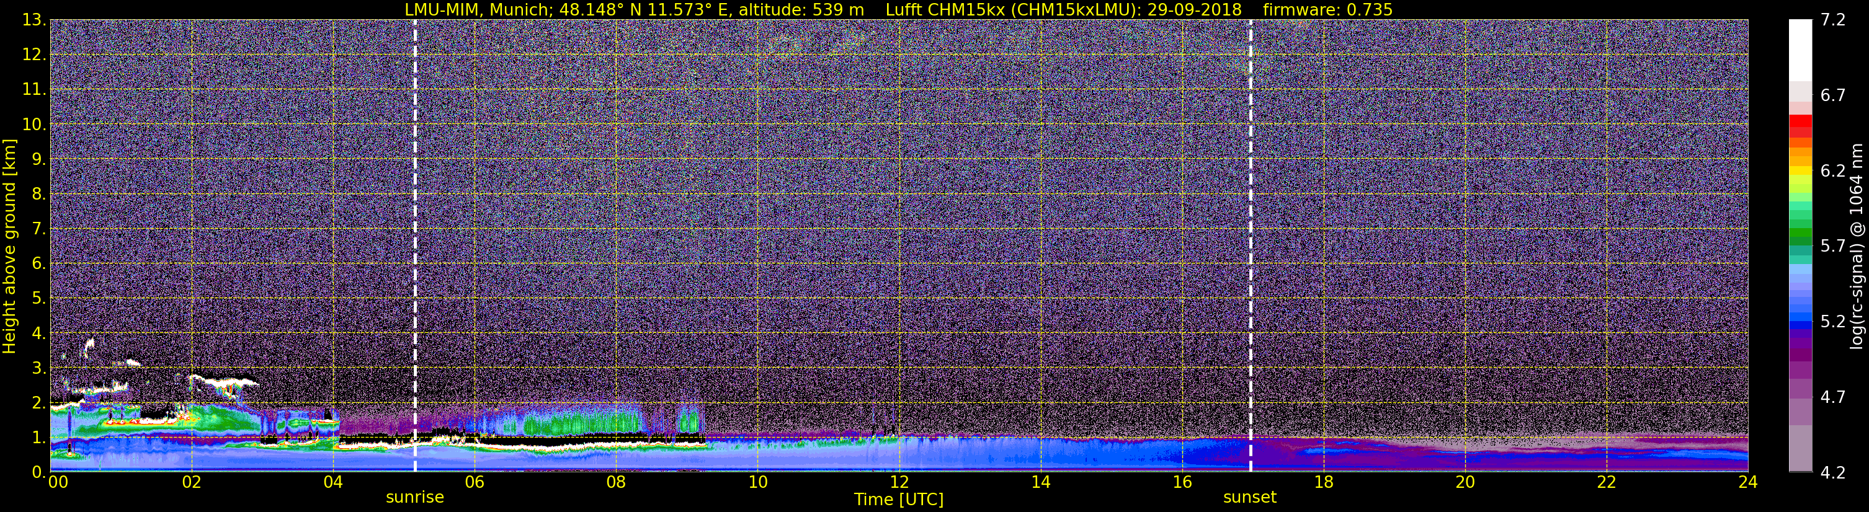Screen dimensions: 1869x512
Task: Click the time axis tick label '06'
Action: (x=475, y=482)
